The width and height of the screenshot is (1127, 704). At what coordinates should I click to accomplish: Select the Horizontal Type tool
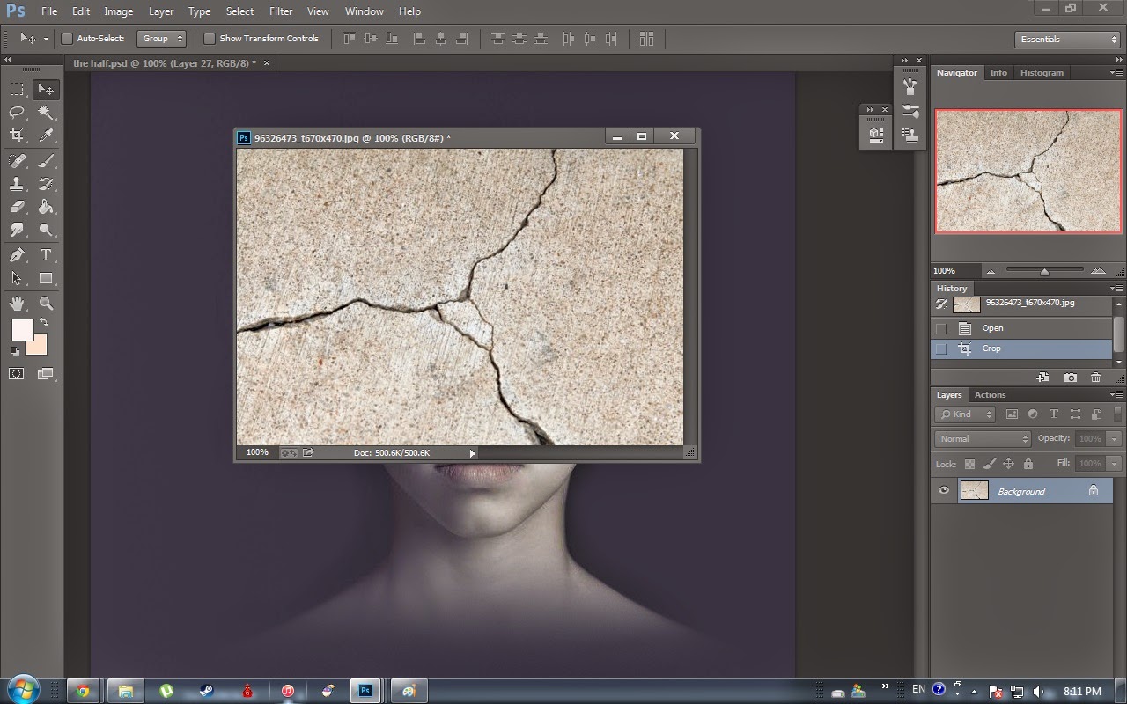pos(46,255)
